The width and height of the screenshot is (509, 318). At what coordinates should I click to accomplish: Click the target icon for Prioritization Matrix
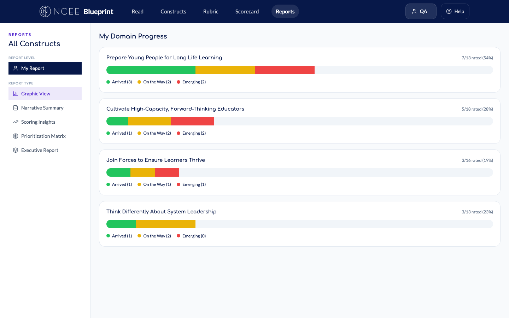16,136
